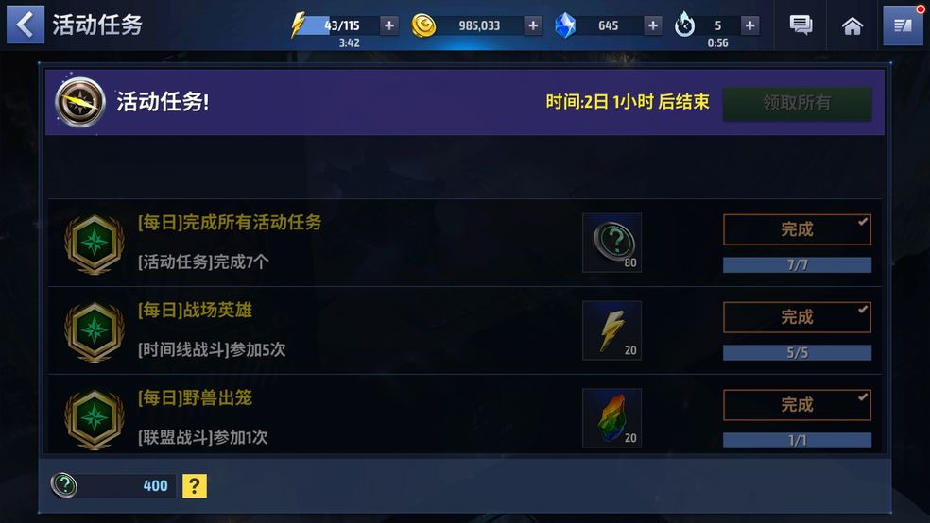View the rainbow crystal reward thumbnail
The image size is (930, 523).
click(x=612, y=418)
